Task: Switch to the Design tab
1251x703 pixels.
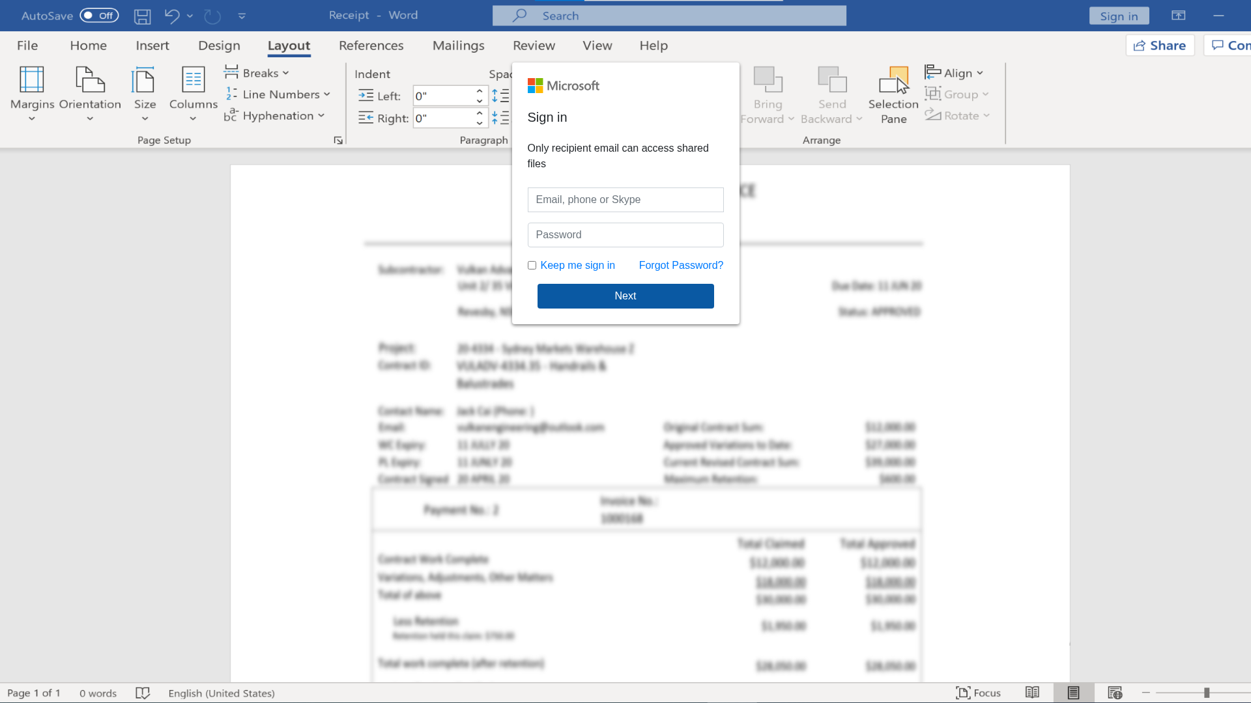Action: [x=219, y=46]
